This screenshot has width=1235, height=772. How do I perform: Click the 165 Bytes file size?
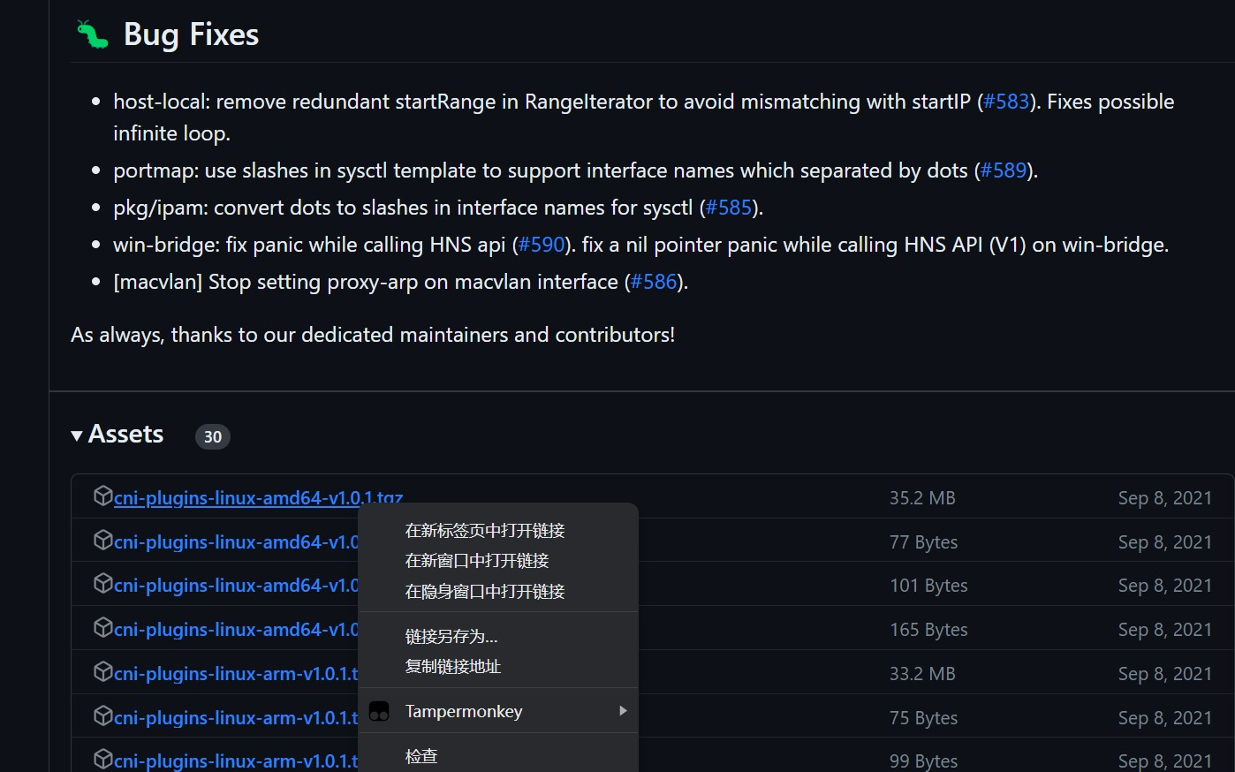tap(928, 630)
